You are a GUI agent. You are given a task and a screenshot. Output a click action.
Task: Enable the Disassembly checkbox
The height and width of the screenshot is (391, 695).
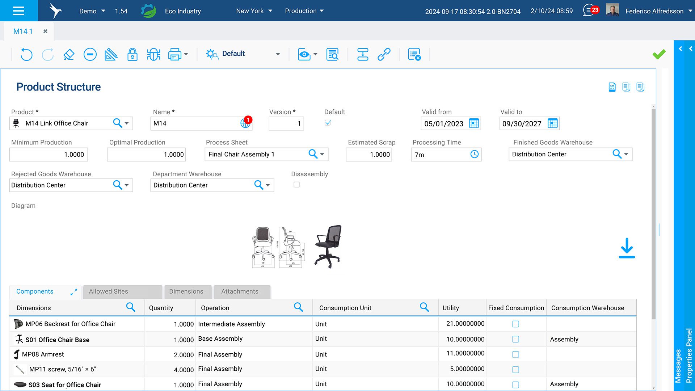296,185
